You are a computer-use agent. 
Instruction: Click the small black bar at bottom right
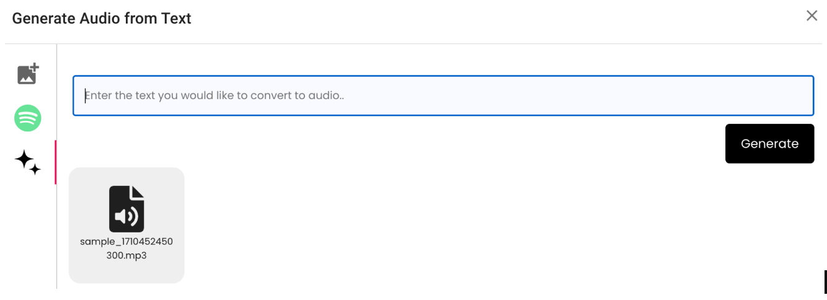(825, 281)
